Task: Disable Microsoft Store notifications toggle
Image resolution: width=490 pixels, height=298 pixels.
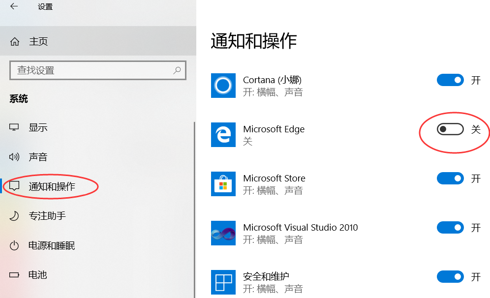Action: (x=450, y=179)
